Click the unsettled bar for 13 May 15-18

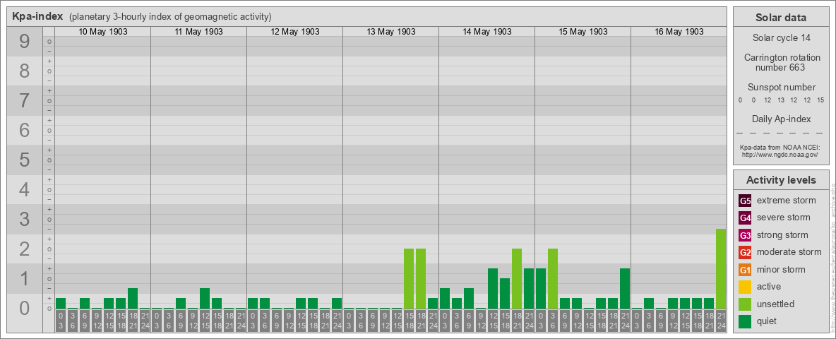coord(409,279)
